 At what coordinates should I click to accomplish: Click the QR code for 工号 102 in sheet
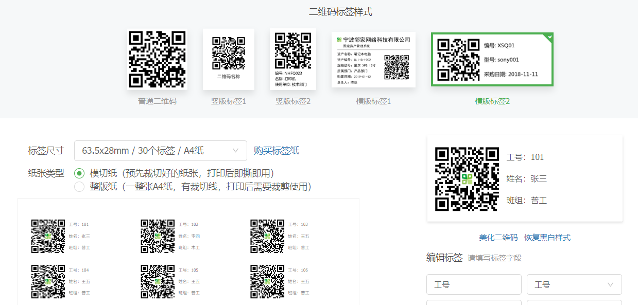[158, 236]
